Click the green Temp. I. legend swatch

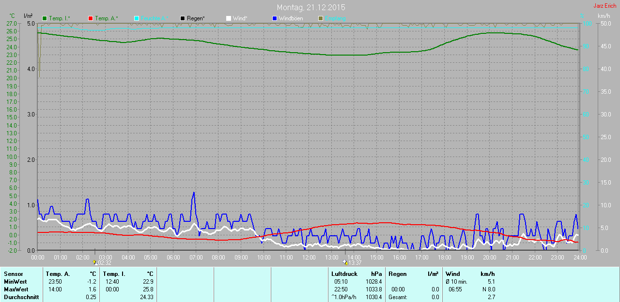(45, 18)
